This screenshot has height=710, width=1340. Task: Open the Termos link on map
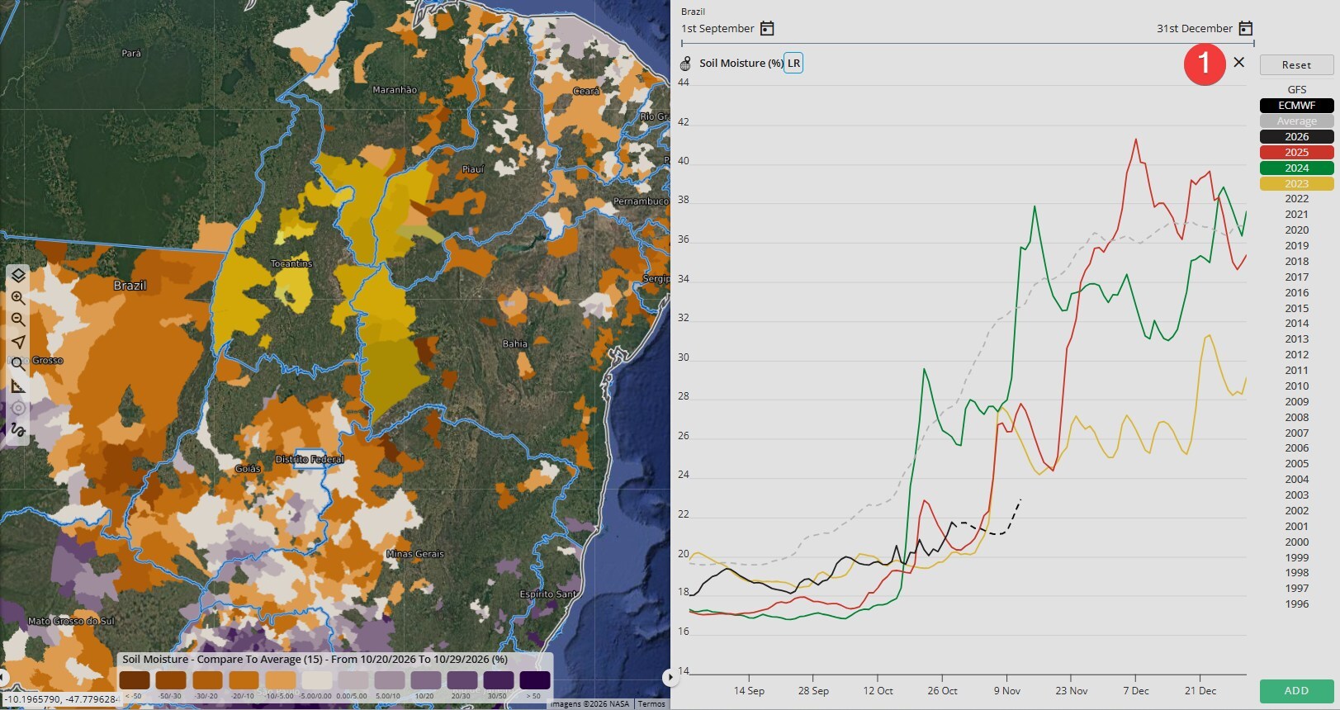coord(651,704)
